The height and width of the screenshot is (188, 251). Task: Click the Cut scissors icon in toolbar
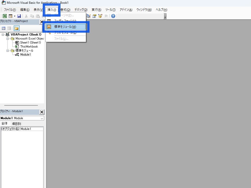coord(26,16)
